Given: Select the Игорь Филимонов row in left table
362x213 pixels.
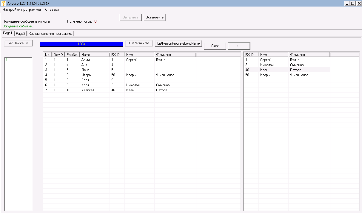Looking at the screenshot, I should (x=86, y=75).
